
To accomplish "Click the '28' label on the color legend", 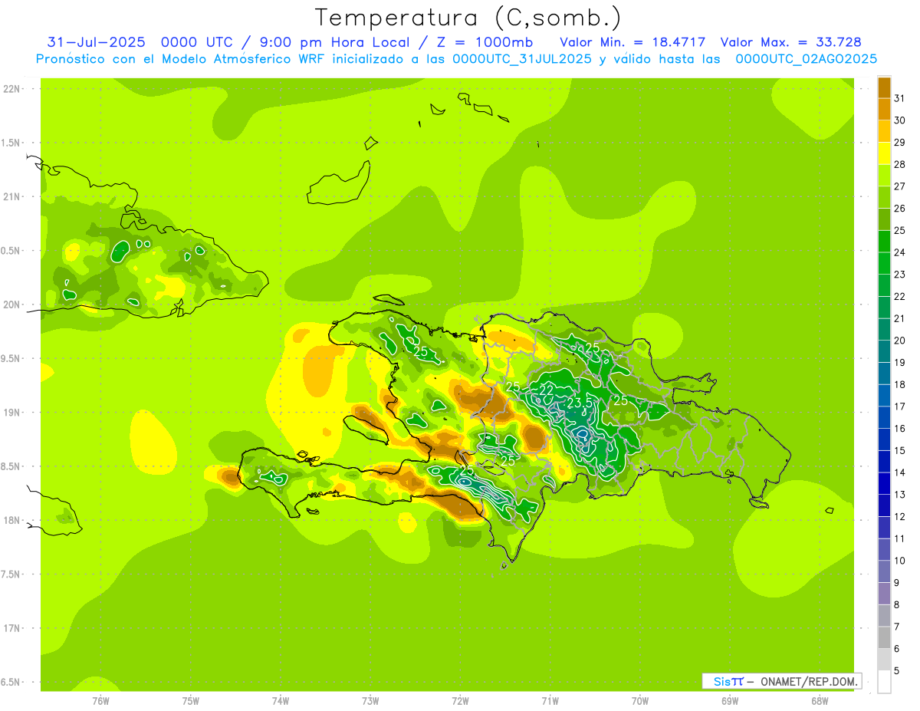I will (x=900, y=164).
